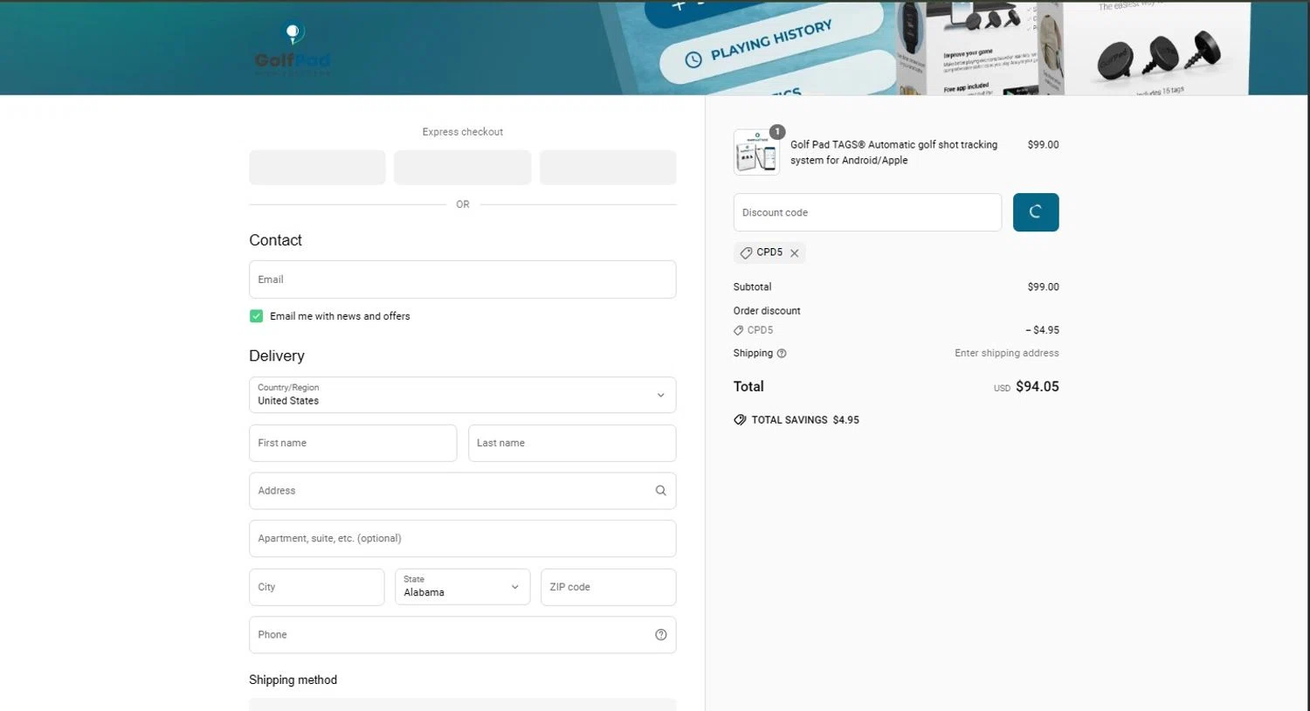1310x711 pixels.
Task: Click the third express checkout button
Action: click(x=608, y=167)
